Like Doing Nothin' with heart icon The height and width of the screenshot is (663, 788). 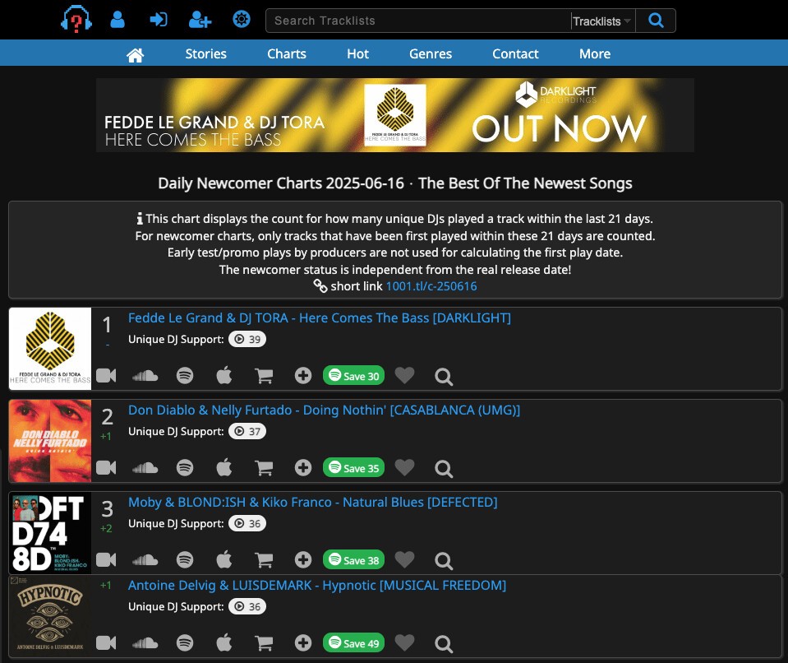coord(404,467)
